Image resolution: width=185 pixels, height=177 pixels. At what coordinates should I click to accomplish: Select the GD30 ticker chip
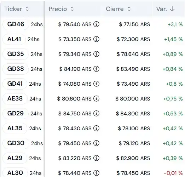coord(16,143)
